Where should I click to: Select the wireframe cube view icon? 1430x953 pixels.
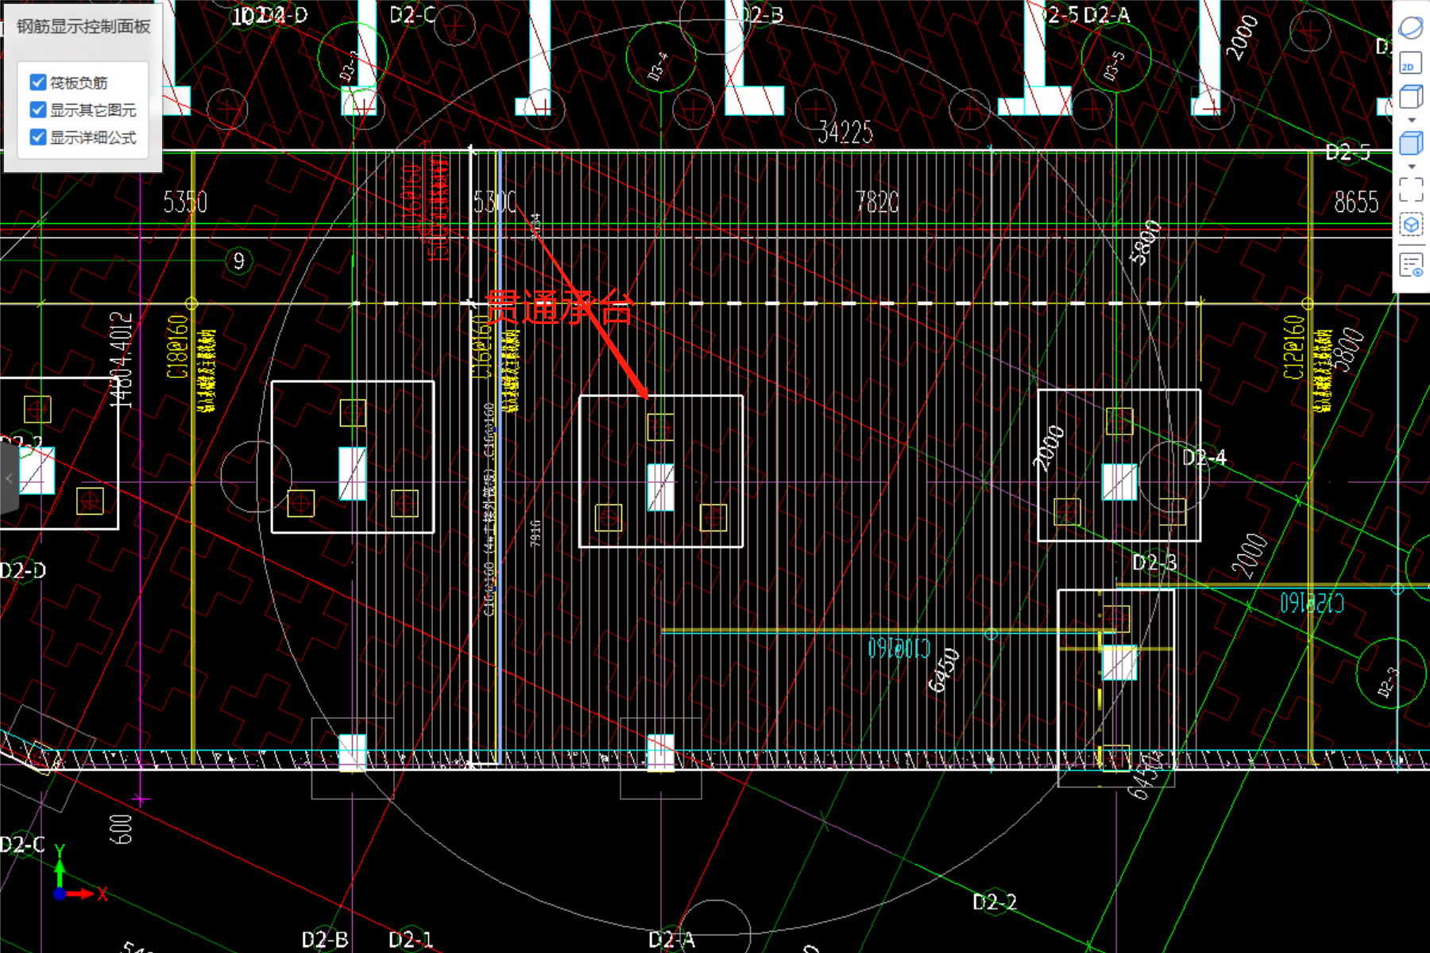(1411, 98)
